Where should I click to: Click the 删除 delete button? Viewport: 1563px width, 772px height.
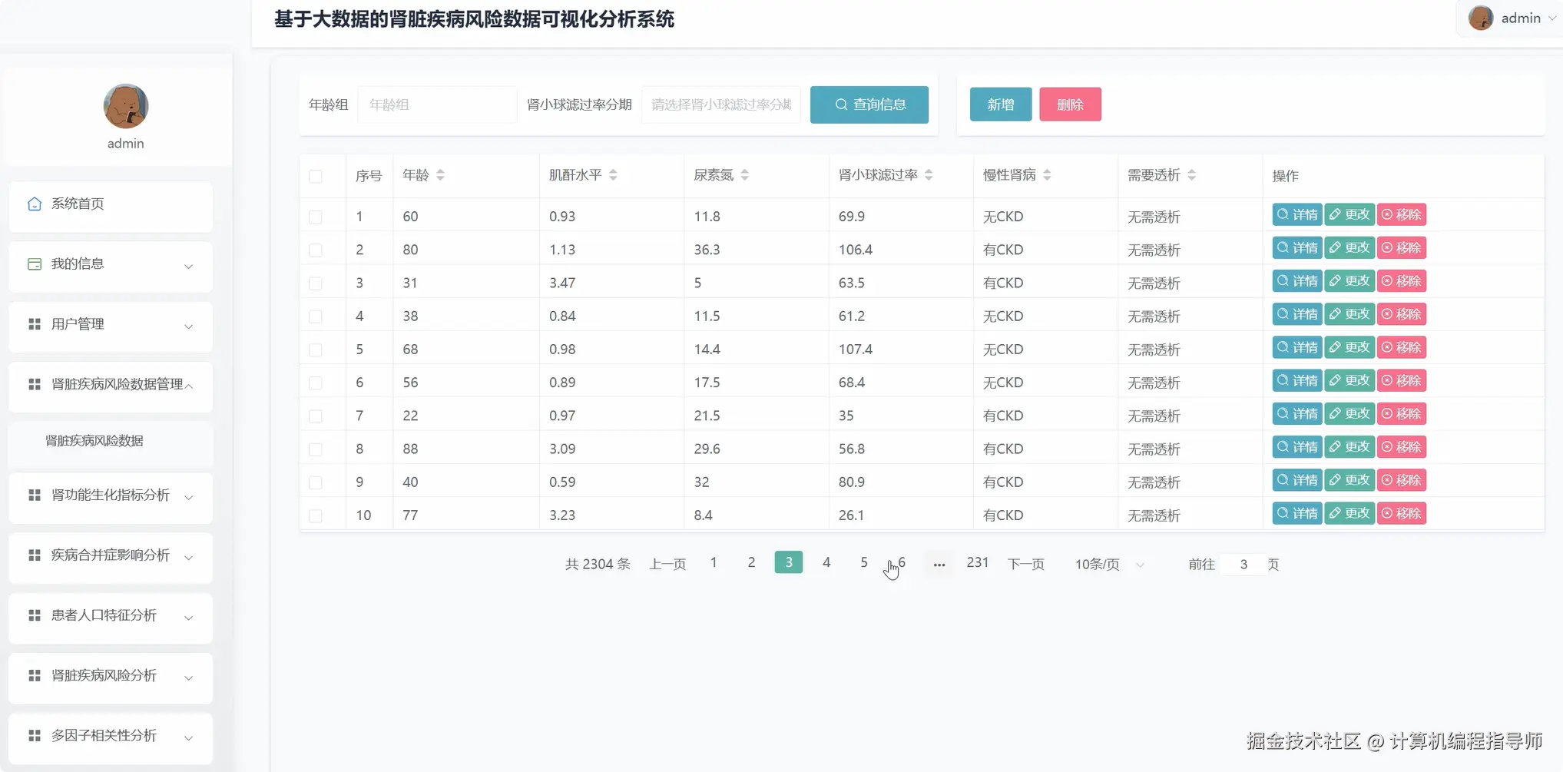pyautogui.click(x=1070, y=104)
